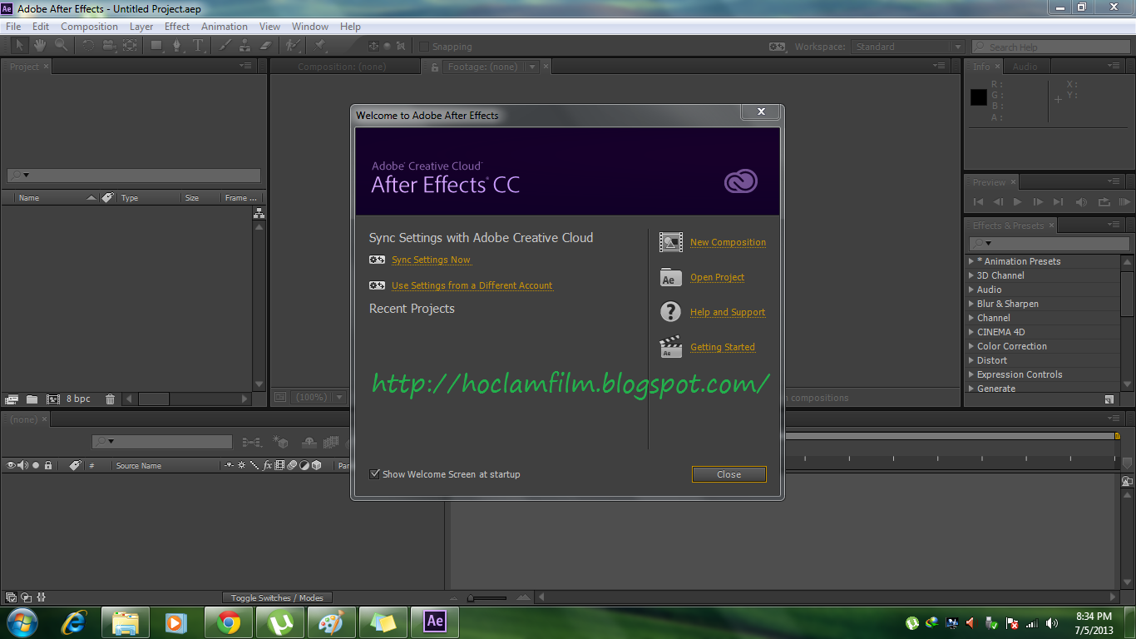Screen dimensions: 1136x639
Task: Expand Color Correction effects category
Action: click(x=971, y=346)
